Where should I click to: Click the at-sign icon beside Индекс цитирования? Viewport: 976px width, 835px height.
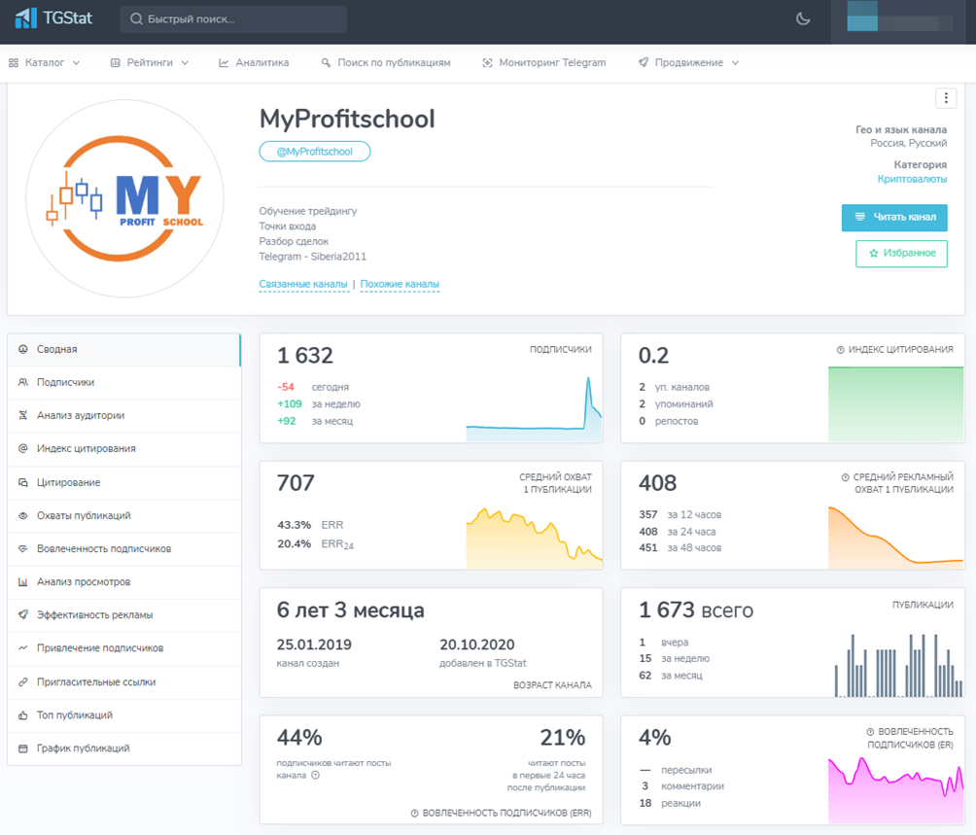[23, 449]
